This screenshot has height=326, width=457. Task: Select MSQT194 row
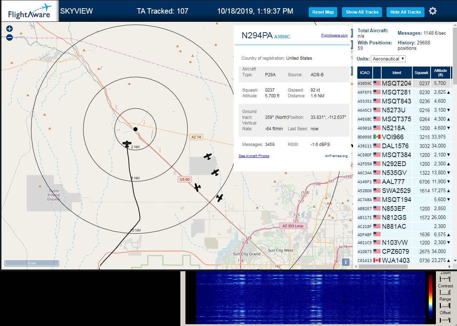[x=404, y=200]
